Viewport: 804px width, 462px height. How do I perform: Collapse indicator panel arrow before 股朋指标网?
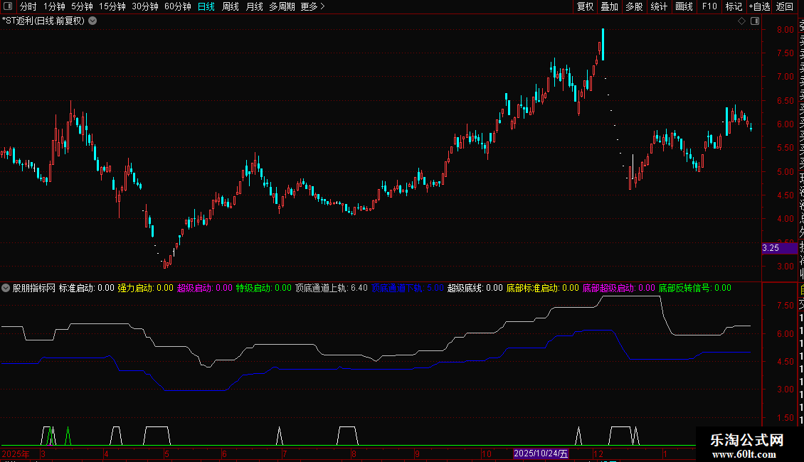coord(6,288)
